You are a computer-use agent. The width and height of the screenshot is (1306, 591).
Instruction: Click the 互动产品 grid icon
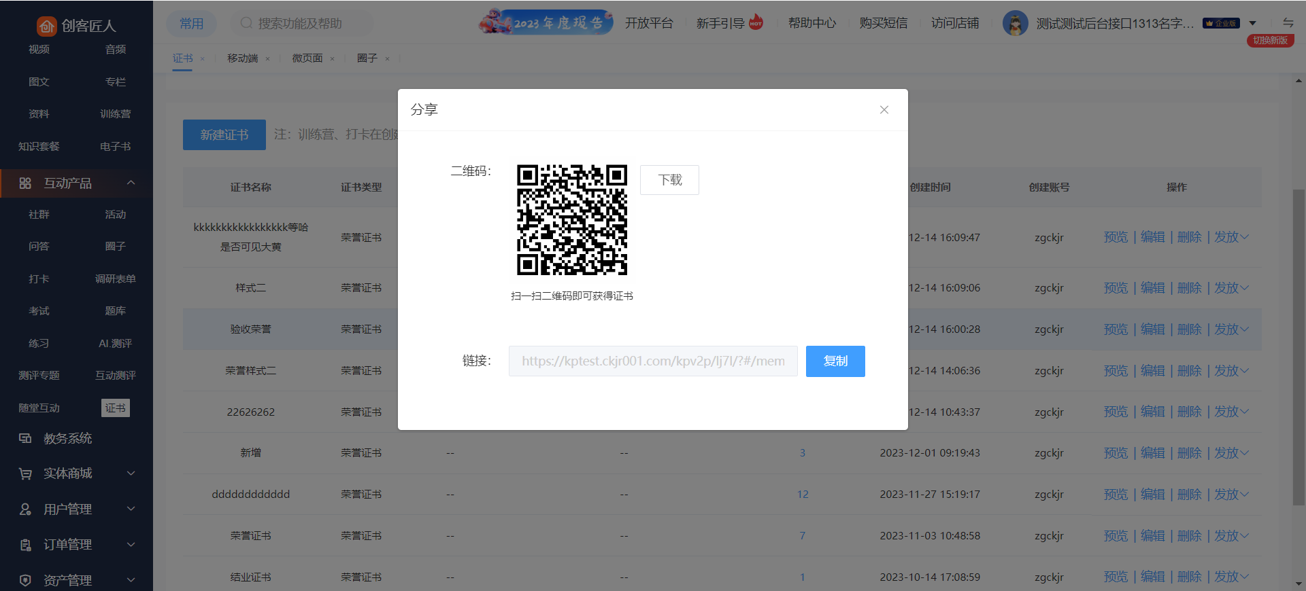point(25,183)
